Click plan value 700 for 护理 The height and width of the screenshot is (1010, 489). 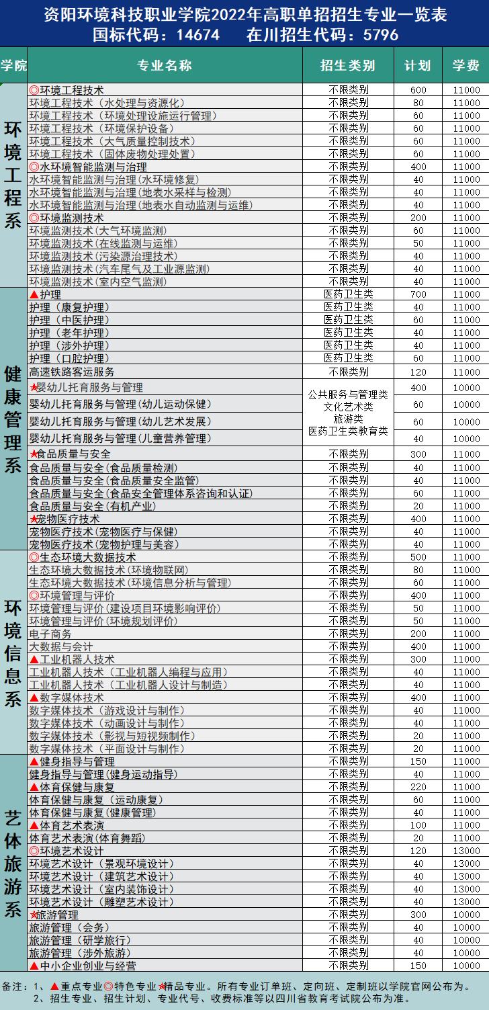click(x=418, y=295)
